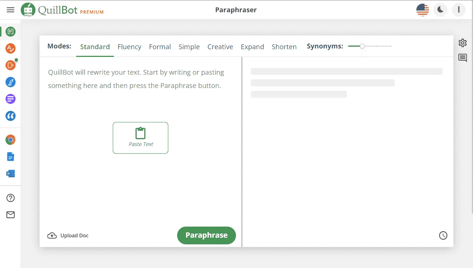Switch to the Fluency mode

[x=129, y=47]
